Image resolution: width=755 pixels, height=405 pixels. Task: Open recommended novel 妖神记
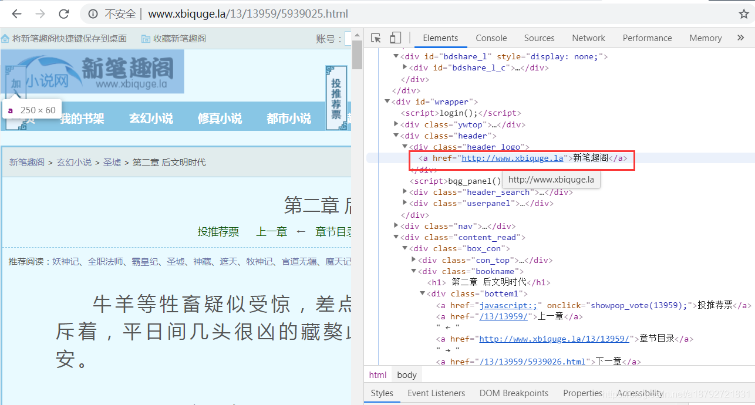pos(66,262)
